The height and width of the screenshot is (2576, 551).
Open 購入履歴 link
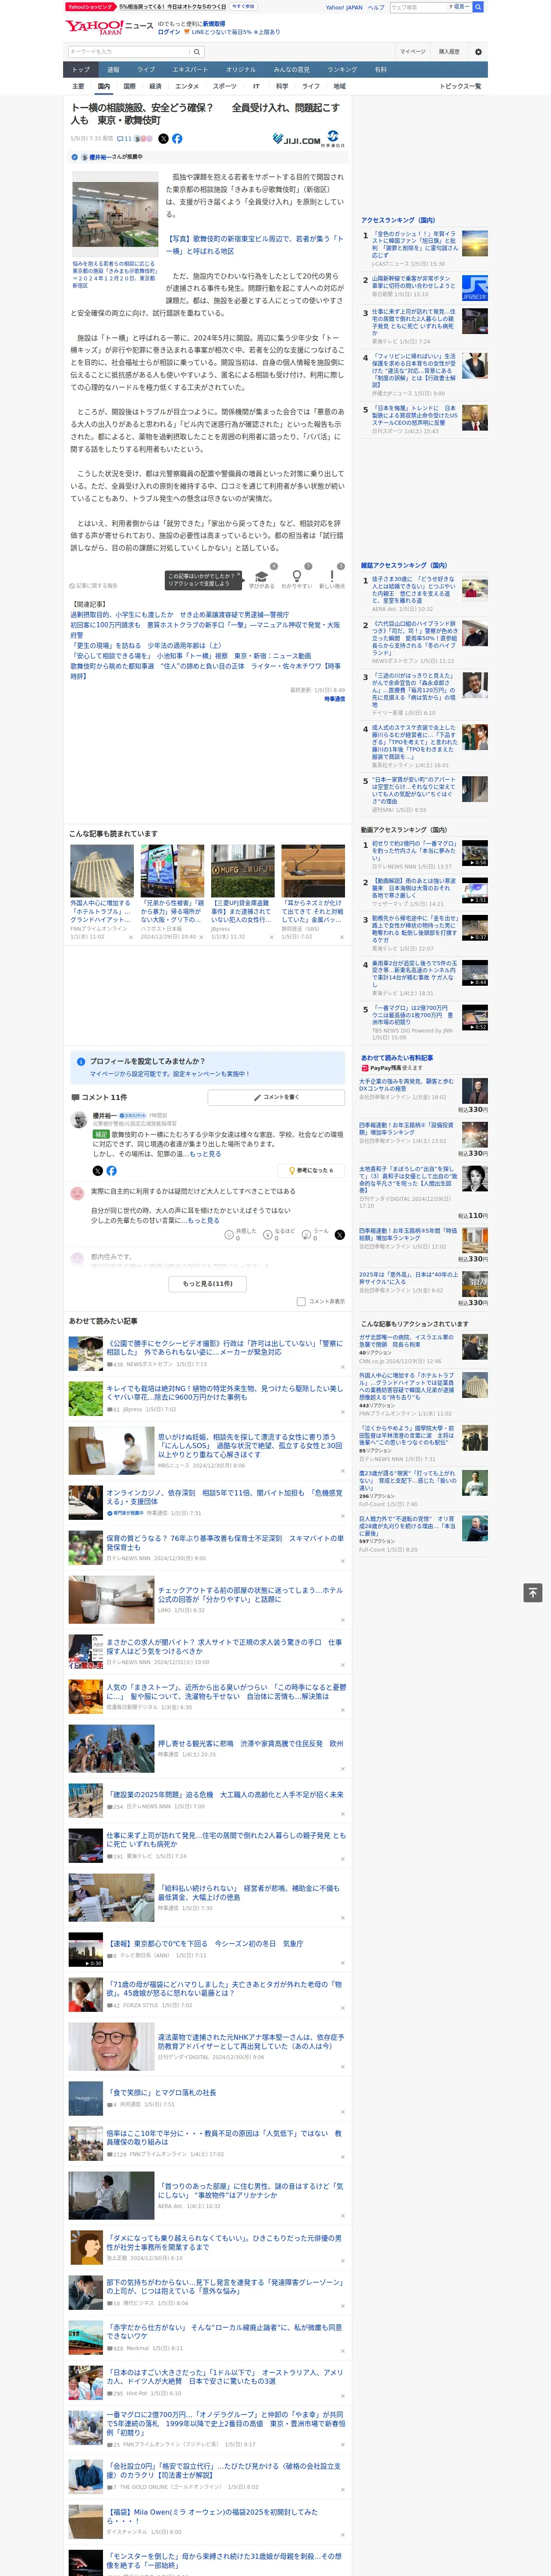[x=449, y=52]
